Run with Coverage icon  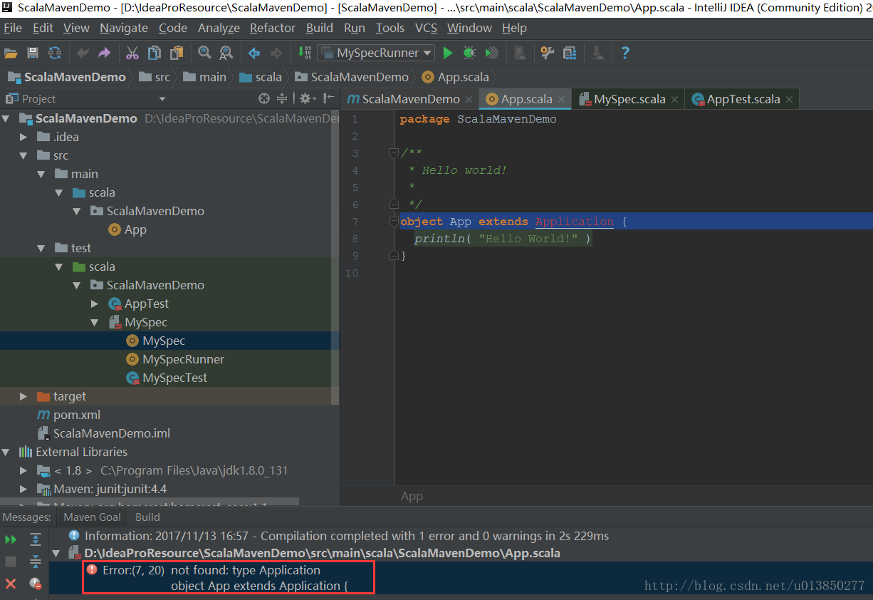click(x=491, y=53)
